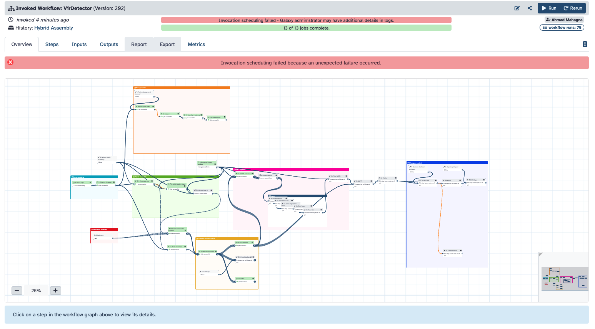
Task: Open the workflow runs: 75 badge
Action: (x=562, y=28)
